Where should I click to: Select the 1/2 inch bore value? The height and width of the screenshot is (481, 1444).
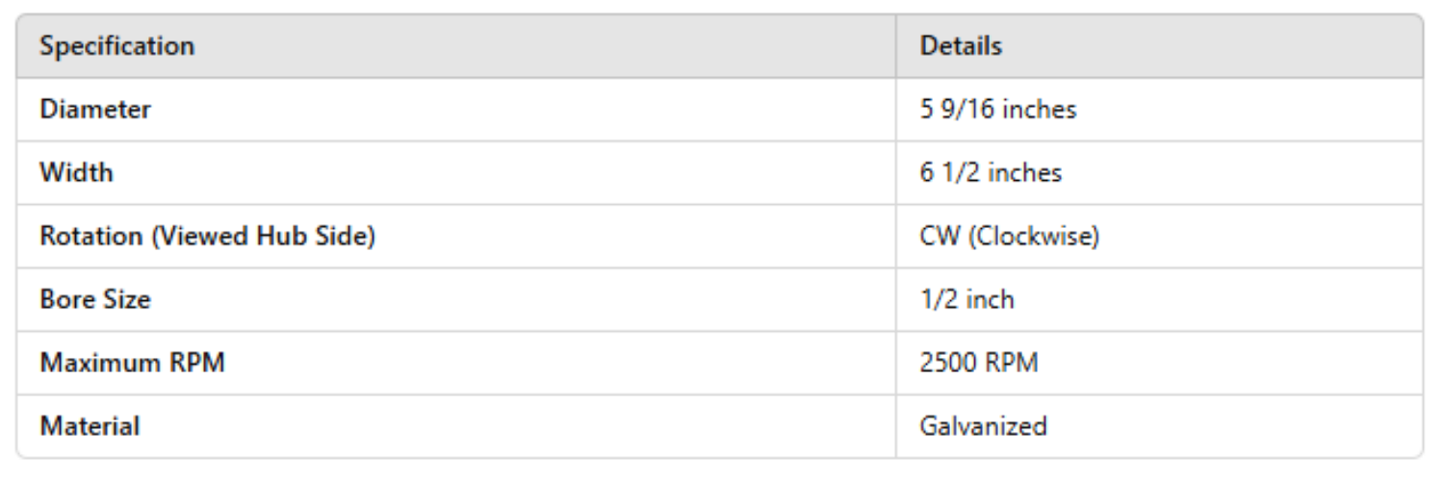(x=967, y=299)
